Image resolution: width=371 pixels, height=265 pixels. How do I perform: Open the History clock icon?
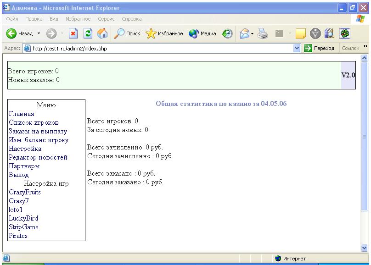point(227,33)
